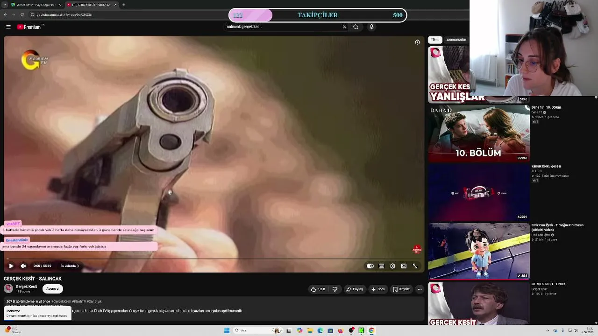Open the Emir Can İğrek channel name

[x=541, y=235]
